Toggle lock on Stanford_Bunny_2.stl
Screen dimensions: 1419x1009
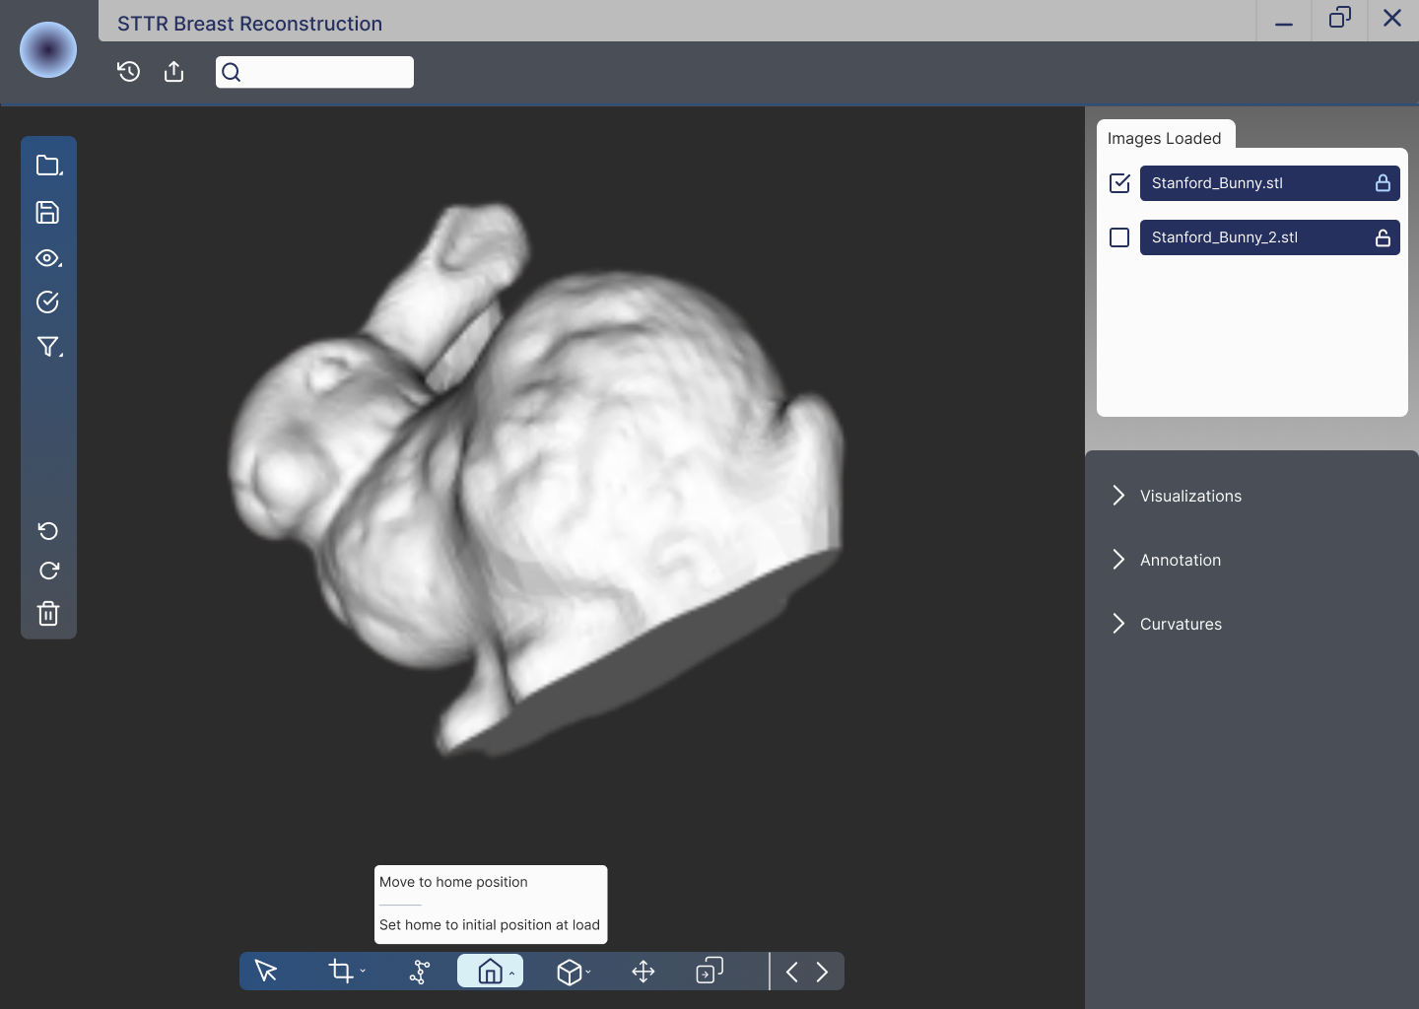[1383, 237]
